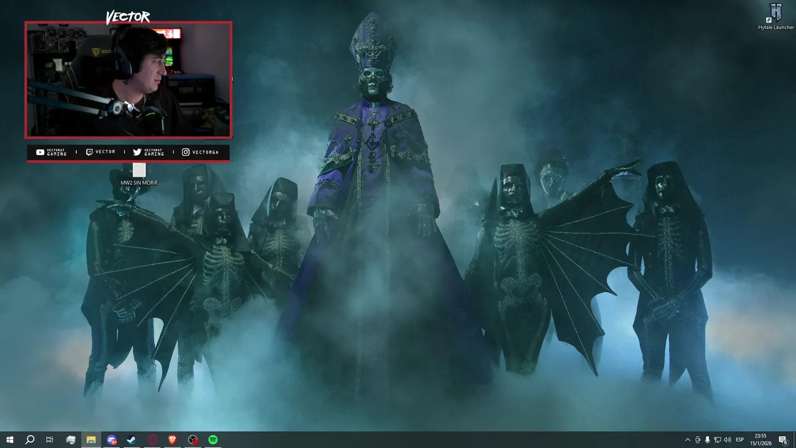Expand the hidden system tray icons
Screen dimensions: 796x448
tap(687, 440)
